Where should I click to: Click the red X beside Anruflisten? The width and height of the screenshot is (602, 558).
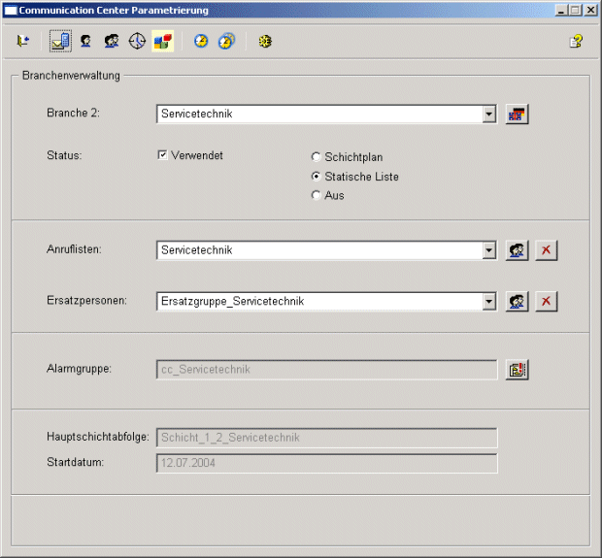tap(547, 250)
